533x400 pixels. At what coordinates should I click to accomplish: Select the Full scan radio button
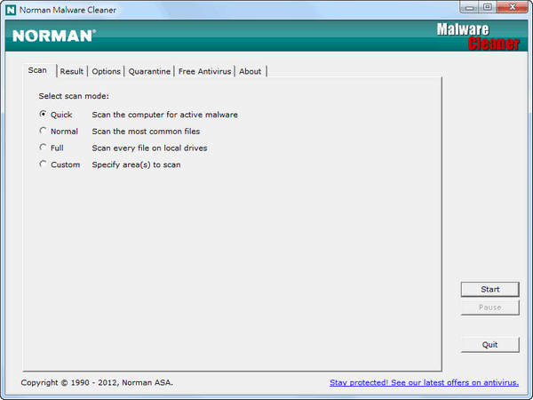pyautogui.click(x=43, y=148)
